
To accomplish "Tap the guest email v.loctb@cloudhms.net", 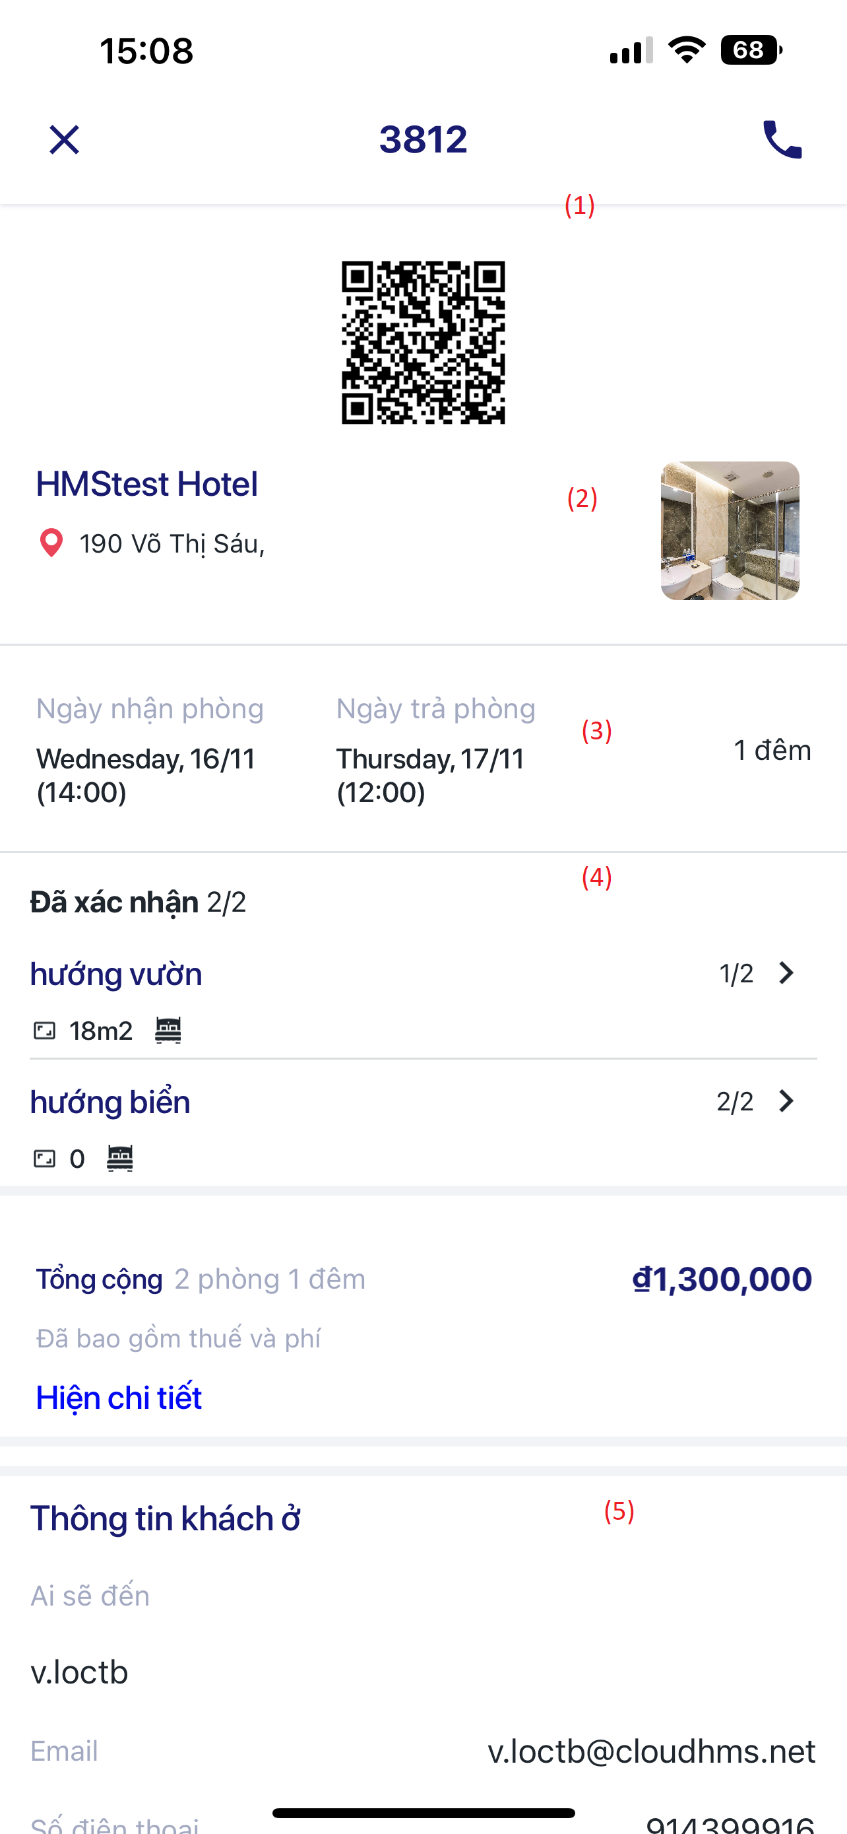I will pos(650,1751).
